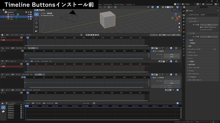Hide the Camera object with eye icon
The height and width of the screenshot is (123, 220).
29,14
